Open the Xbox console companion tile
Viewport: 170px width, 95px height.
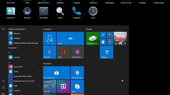point(93,38)
